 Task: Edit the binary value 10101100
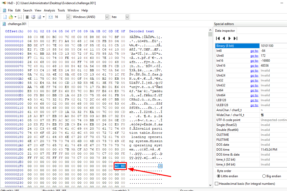(x=267, y=46)
